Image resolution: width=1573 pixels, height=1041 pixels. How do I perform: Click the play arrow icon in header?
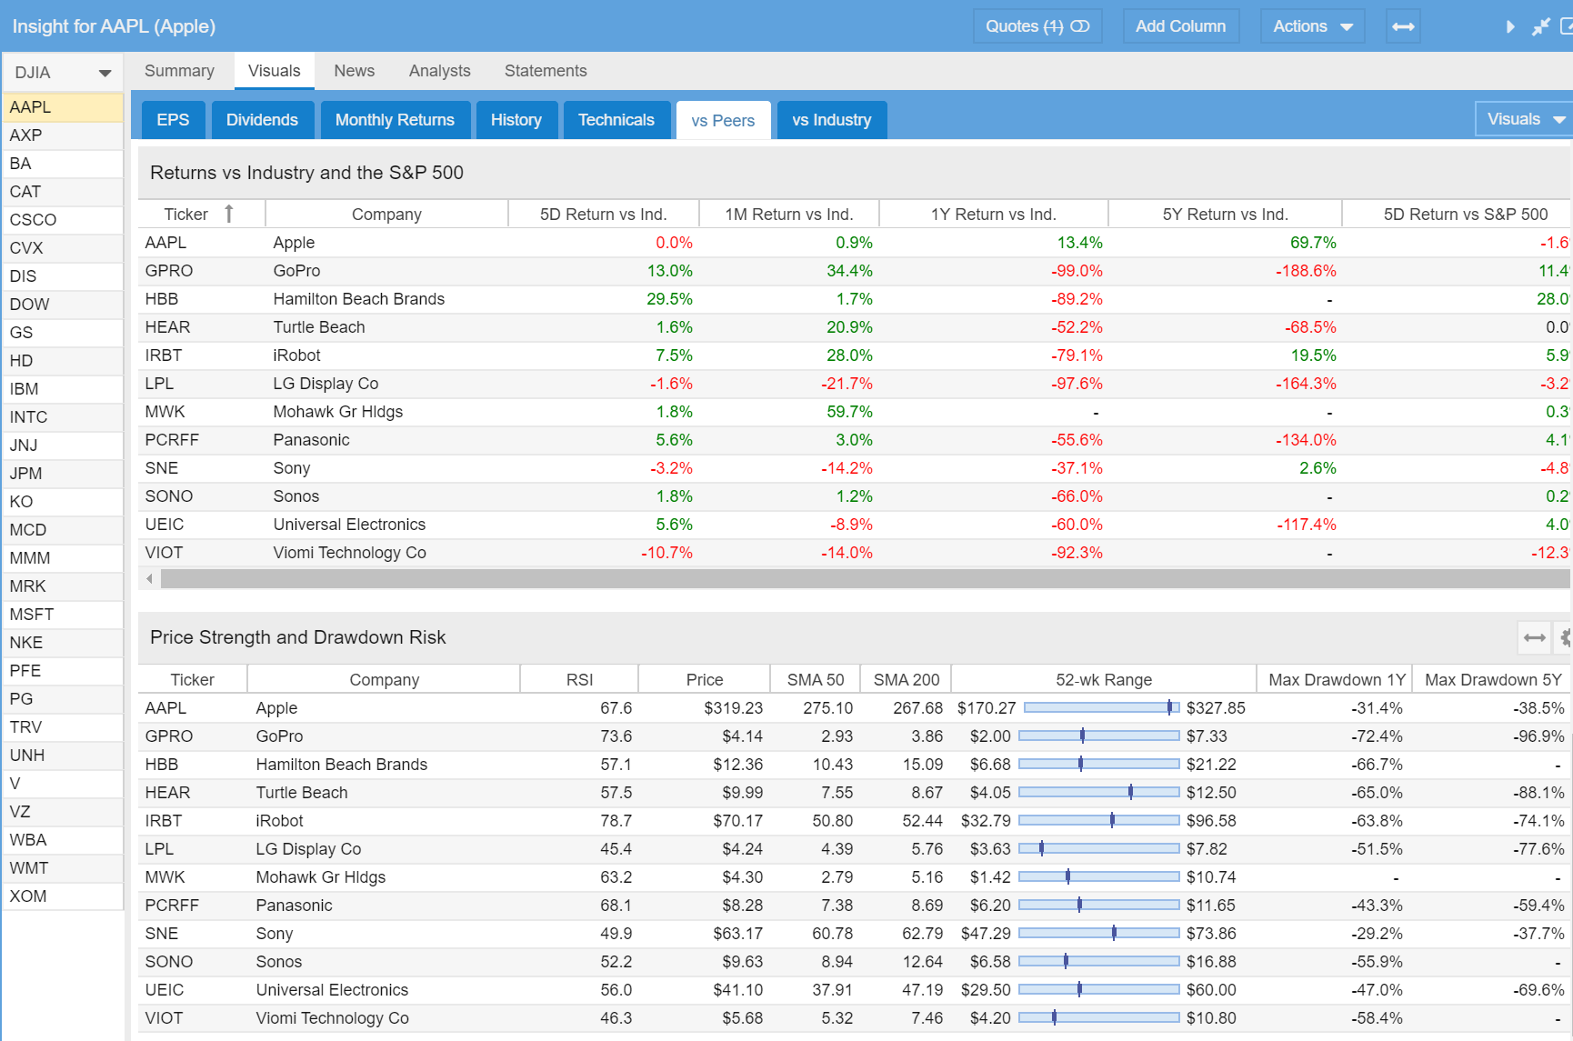[1510, 26]
